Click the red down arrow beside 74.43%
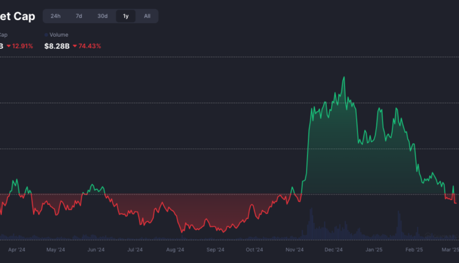459x263 pixels. coord(75,46)
